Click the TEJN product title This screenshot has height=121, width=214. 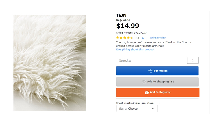[x=121, y=15]
